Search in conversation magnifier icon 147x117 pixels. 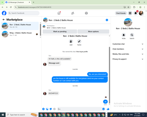tap(132, 35)
